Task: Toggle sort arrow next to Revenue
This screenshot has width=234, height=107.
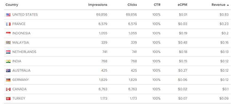Action: (228, 5)
